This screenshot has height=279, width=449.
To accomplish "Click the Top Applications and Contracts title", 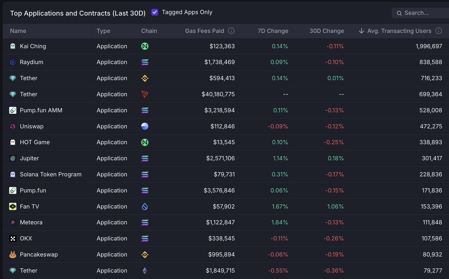I will point(78,13).
